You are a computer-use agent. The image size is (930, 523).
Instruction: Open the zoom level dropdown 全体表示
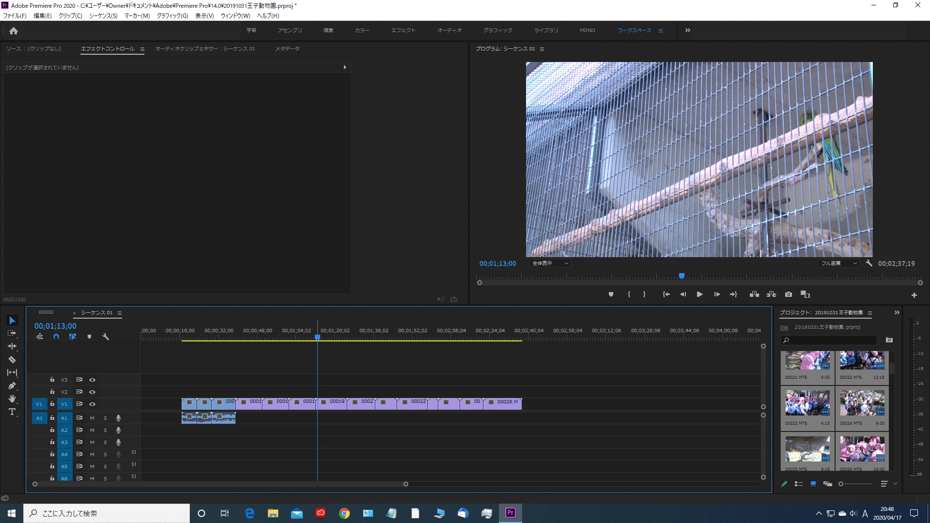pos(550,263)
